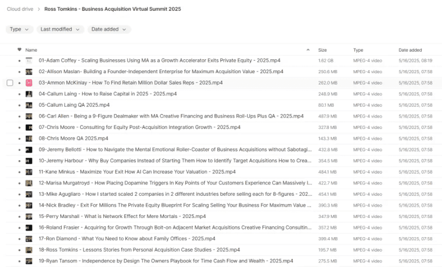Click the breadcrumb chevron after Cloud drive

click(x=39, y=9)
